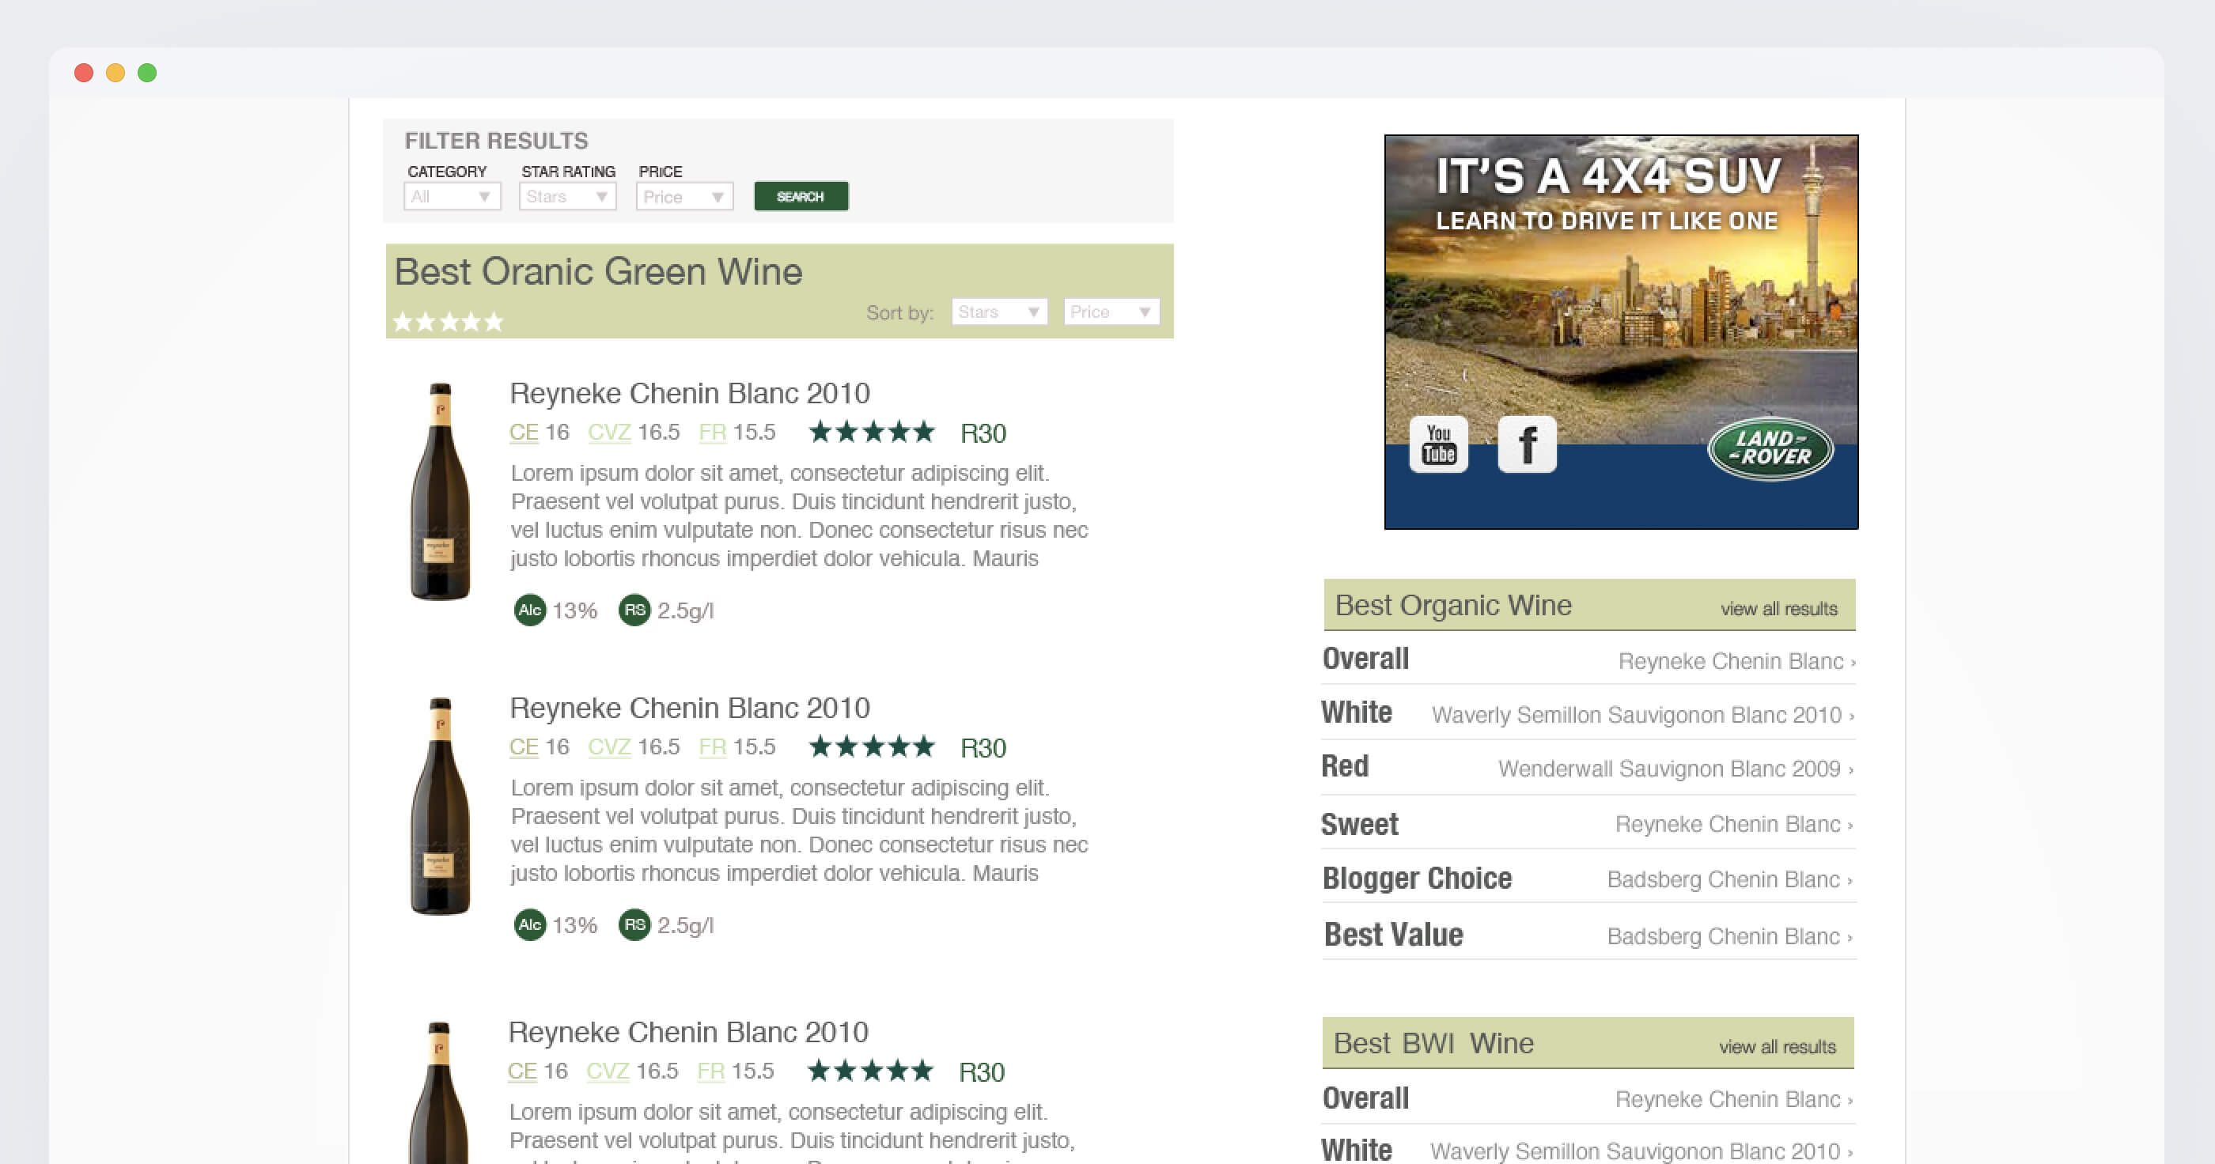Click the Land Rover logo badge

coord(1770,448)
